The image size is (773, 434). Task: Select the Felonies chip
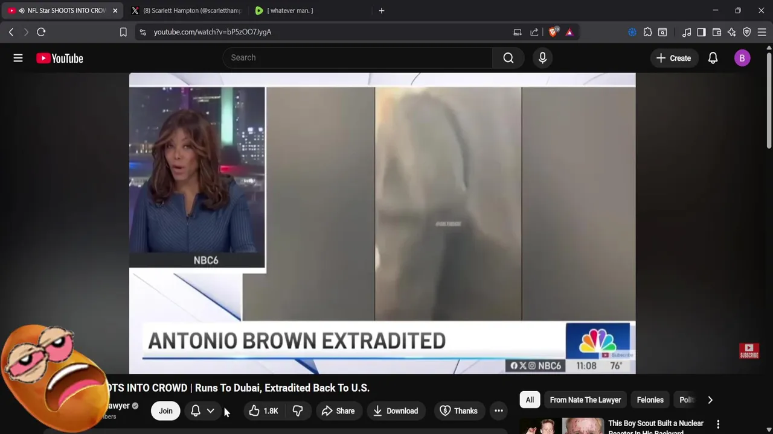click(650, 400)
